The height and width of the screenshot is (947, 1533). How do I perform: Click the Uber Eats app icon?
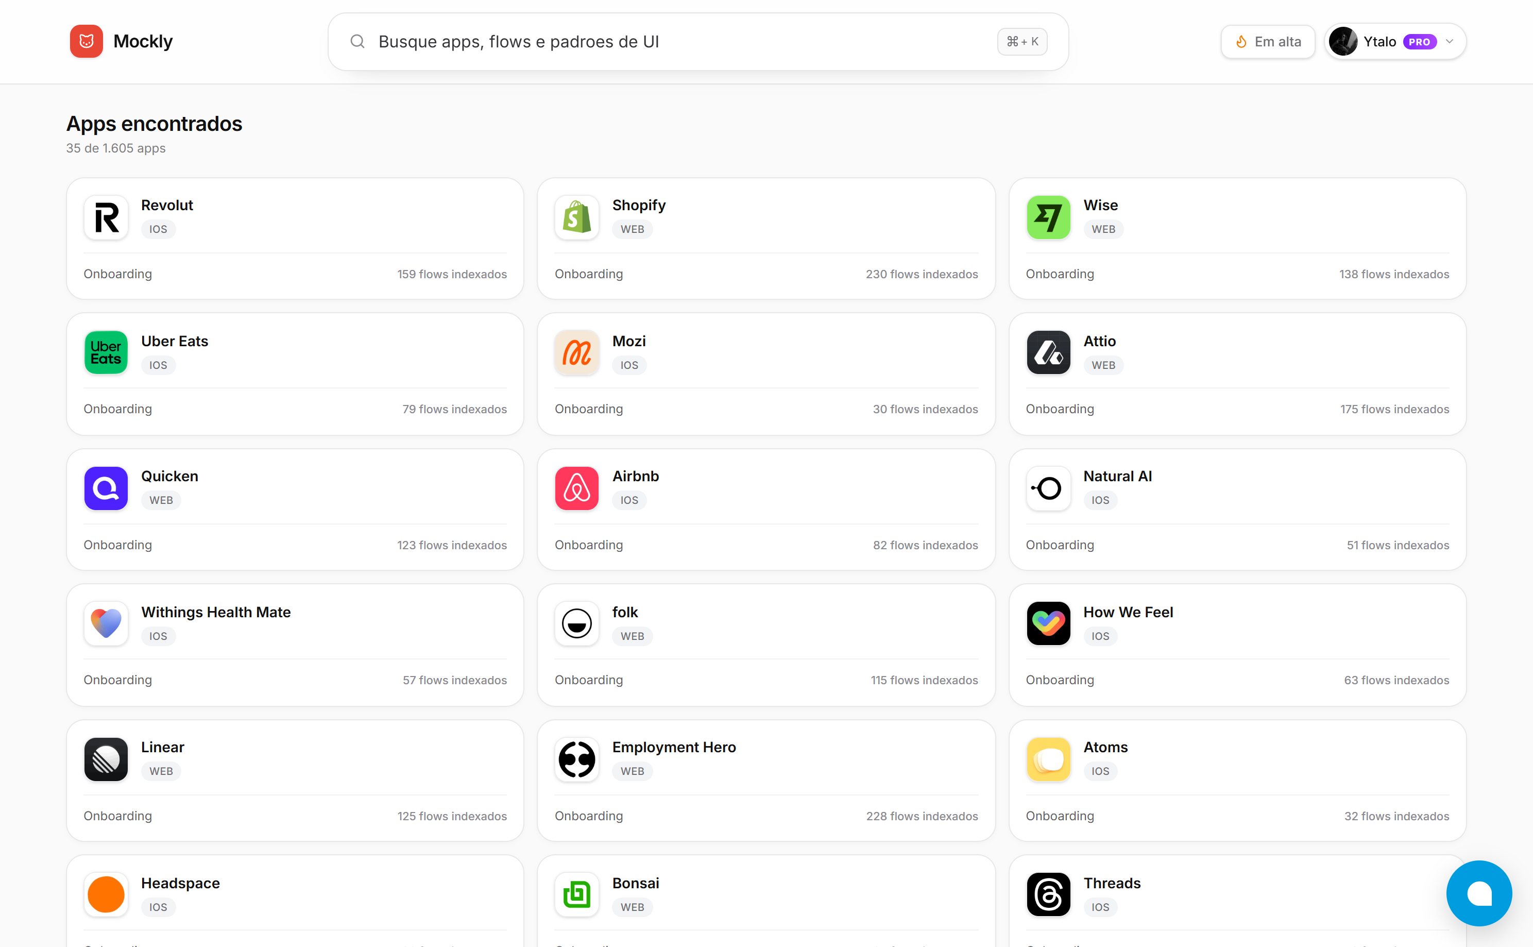point(106,352)
